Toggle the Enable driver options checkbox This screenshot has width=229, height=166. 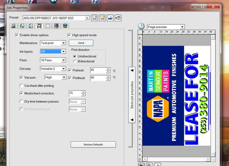point(17,35)
